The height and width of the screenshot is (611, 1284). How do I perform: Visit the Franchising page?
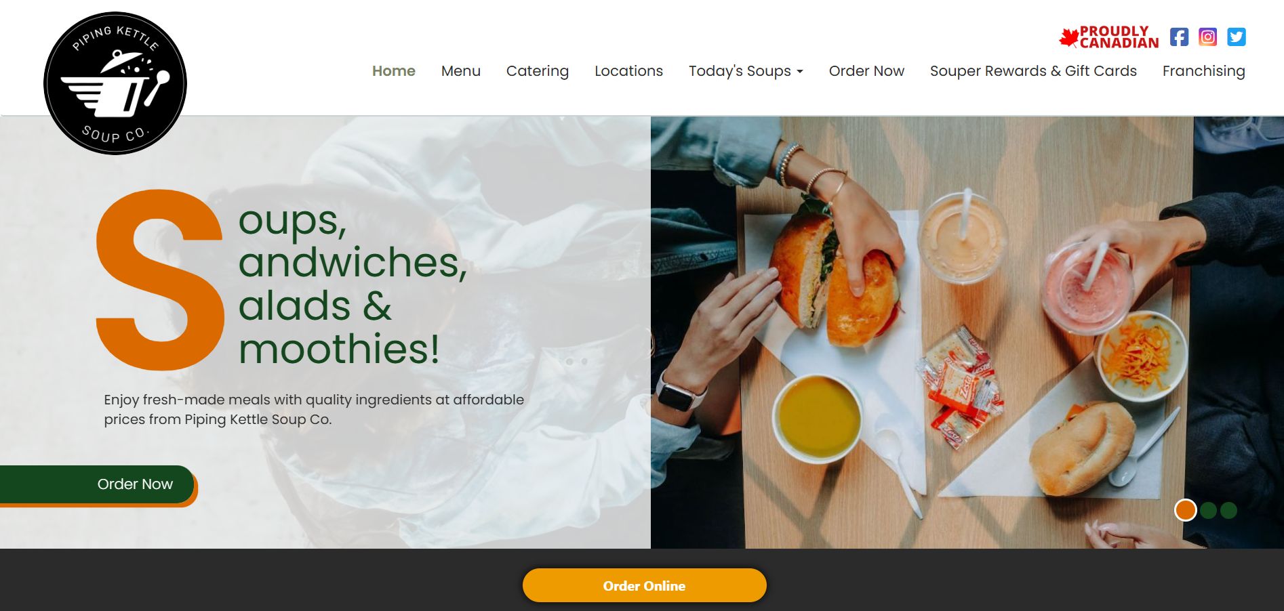point(1203,71)
